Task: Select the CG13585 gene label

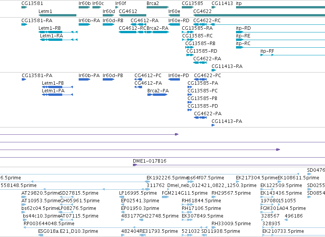Action: click(192, 3)
